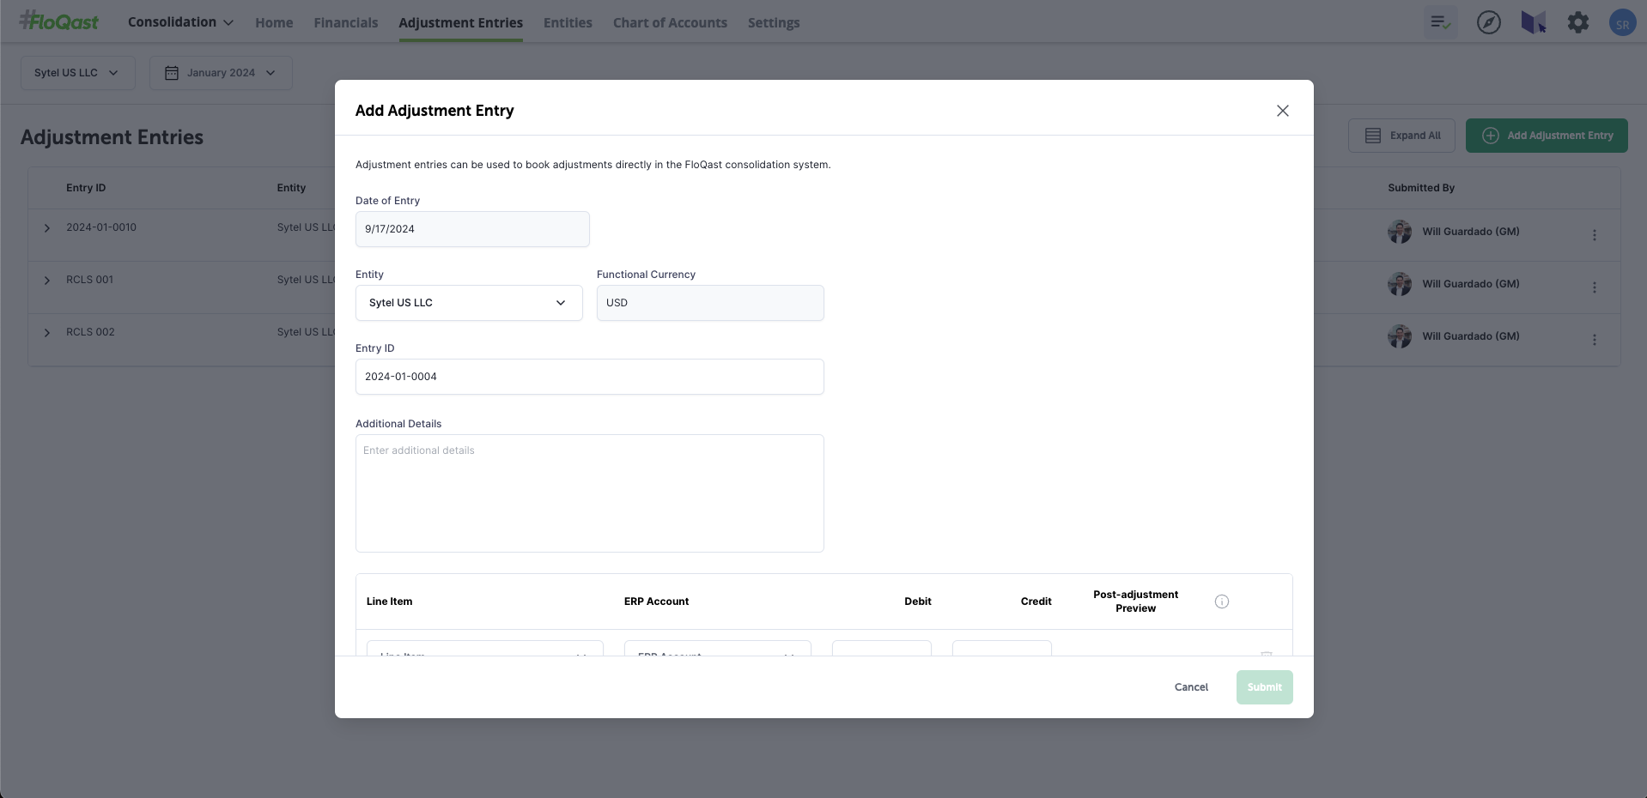Click Will Guardado (GM) on RCLS 001 row
The width and height of the screenshot is (1647, 798).
pos(1470,284)
